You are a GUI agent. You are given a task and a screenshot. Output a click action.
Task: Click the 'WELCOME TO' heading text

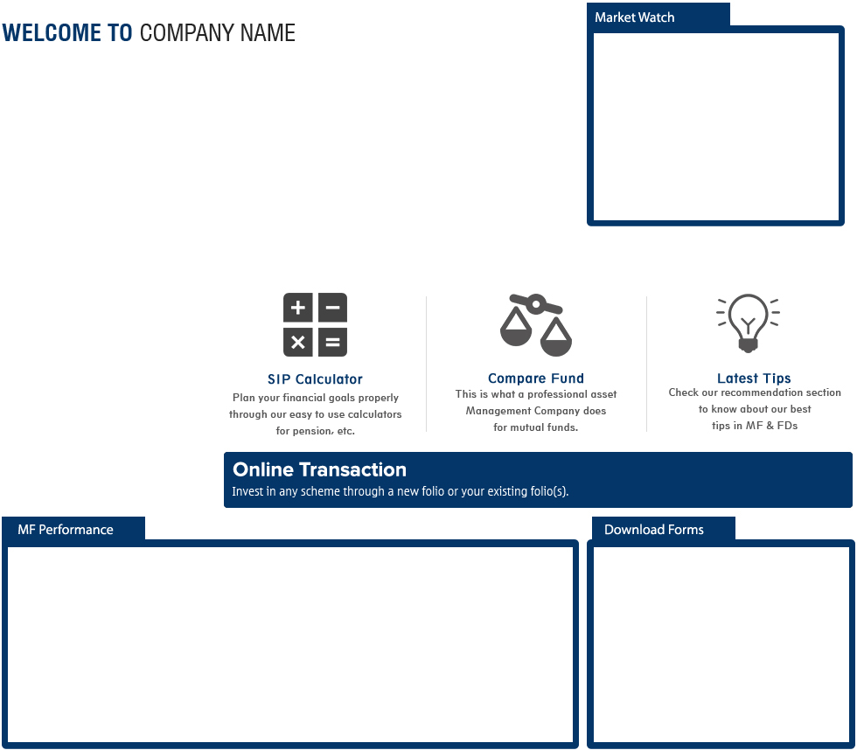coord(66,33)
